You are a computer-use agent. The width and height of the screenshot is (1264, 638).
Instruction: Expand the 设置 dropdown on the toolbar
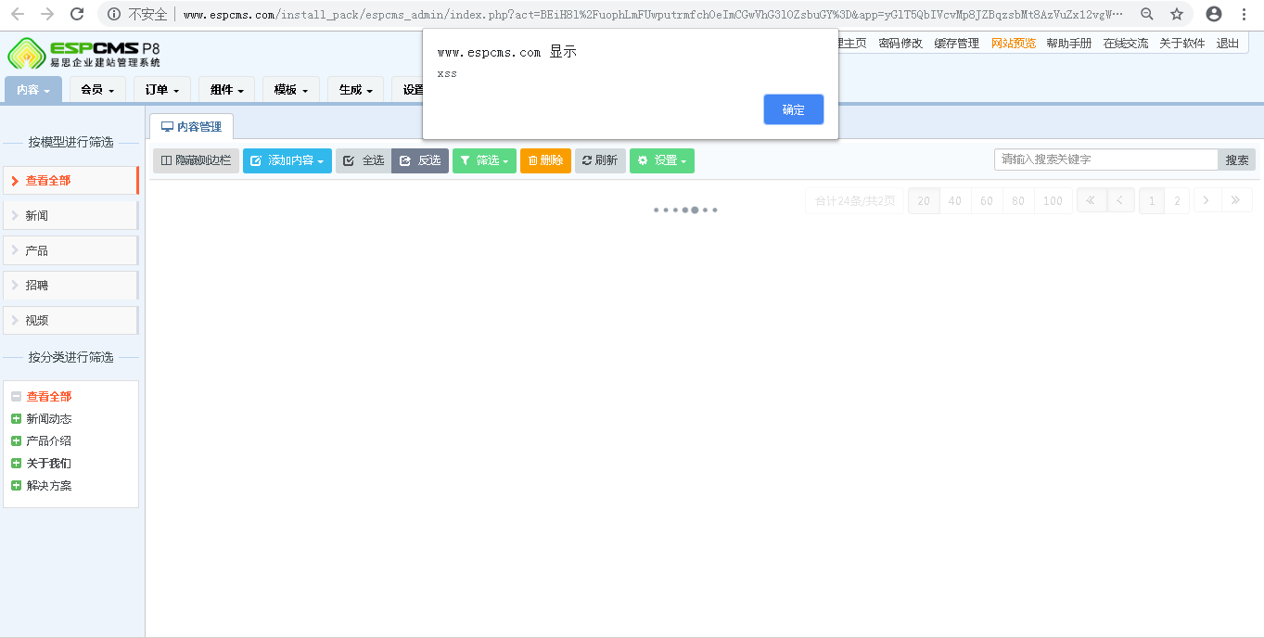pyautogui.click(x=662, y=159)
